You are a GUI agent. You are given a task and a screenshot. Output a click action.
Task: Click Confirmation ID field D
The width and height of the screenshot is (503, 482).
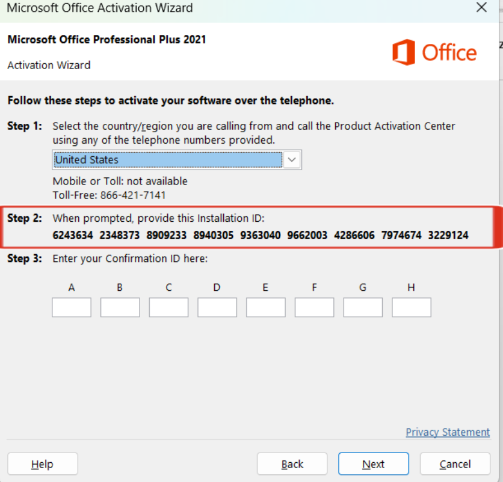[217, 307]
